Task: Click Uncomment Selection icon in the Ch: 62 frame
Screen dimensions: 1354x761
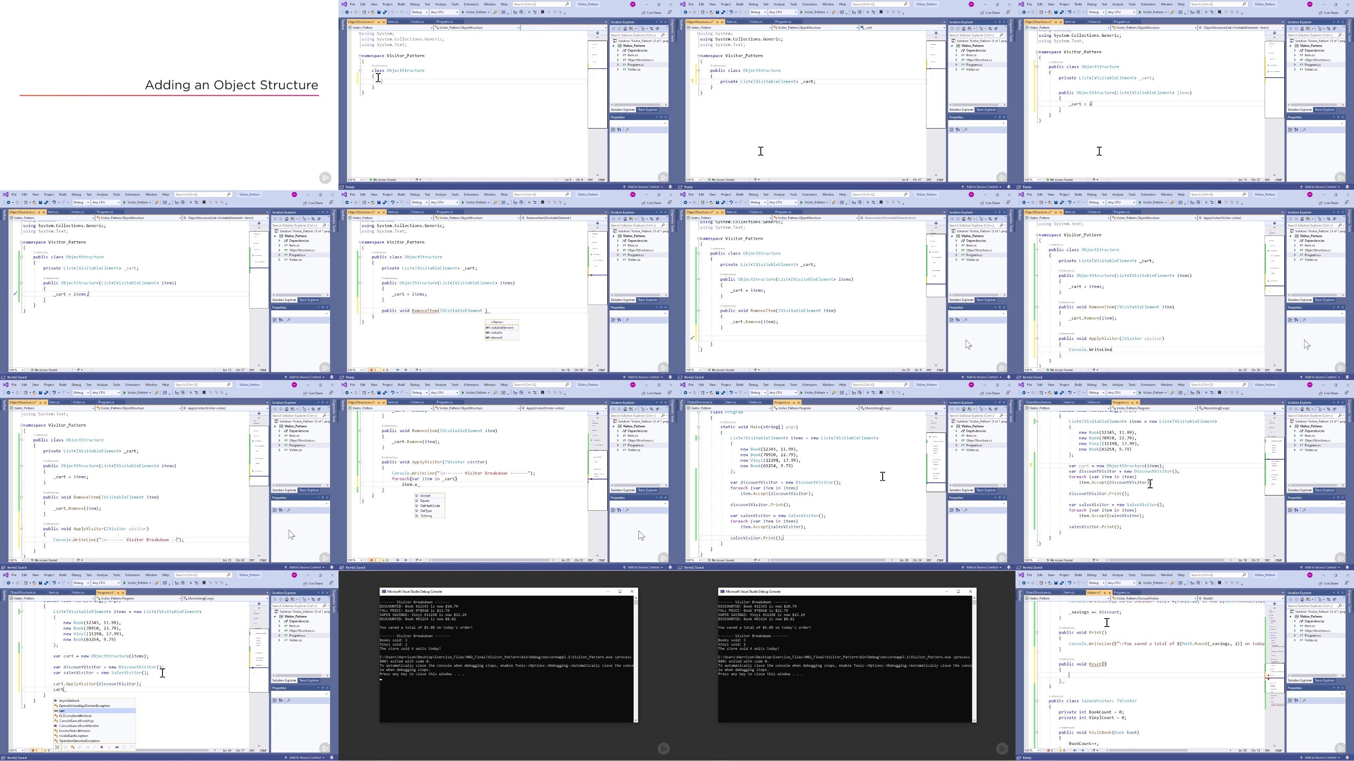Action: [x=197, y=392]
